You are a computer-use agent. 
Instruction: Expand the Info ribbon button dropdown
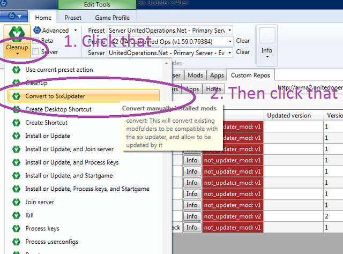(x=267, y=57)
